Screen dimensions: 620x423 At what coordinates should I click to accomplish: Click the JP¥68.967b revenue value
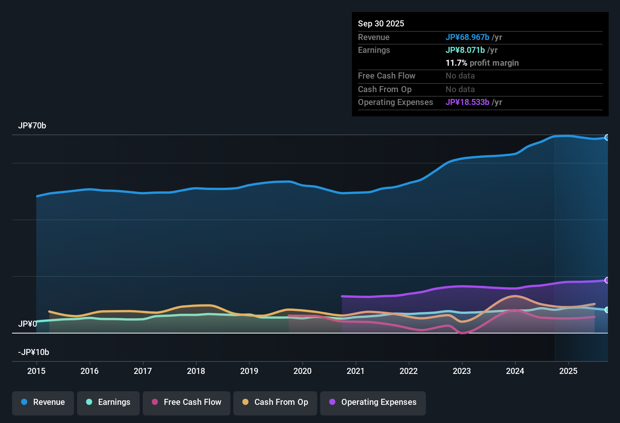point(468,37)
